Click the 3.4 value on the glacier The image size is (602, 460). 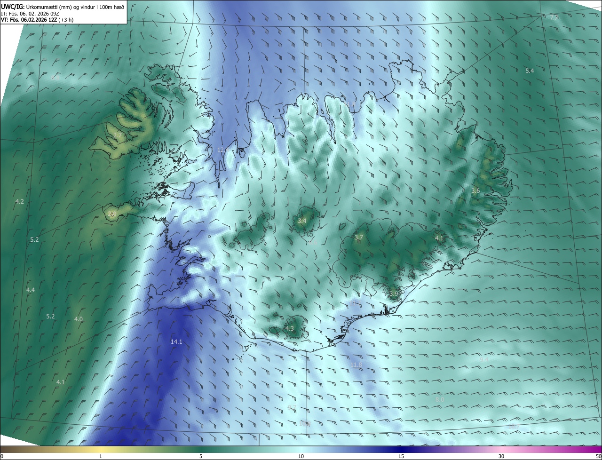pyautogui.click(x=302, y=221)
